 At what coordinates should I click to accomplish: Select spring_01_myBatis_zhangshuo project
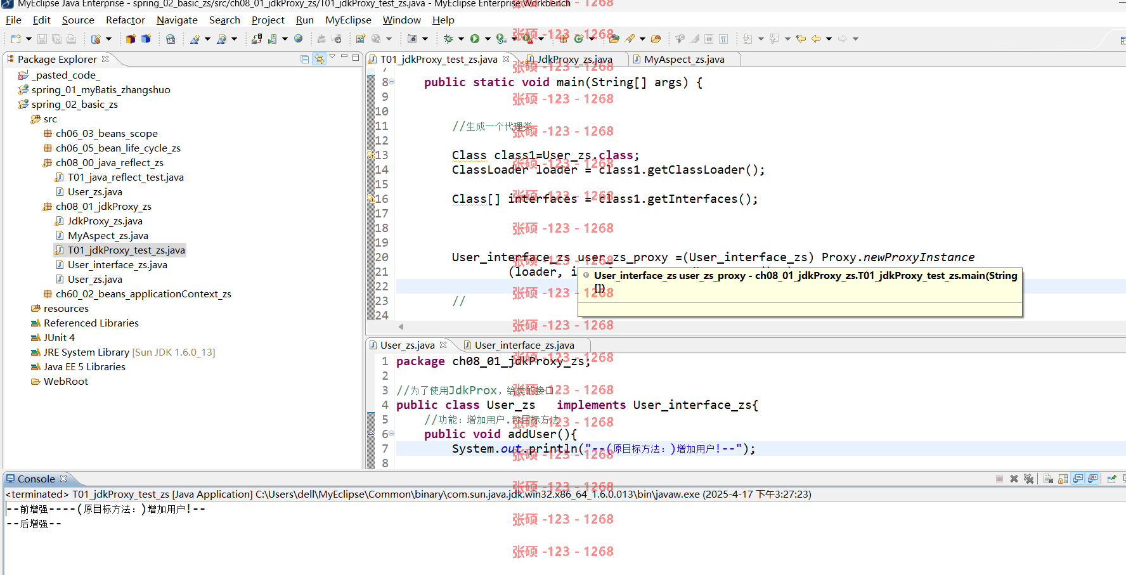click(101, 90)
